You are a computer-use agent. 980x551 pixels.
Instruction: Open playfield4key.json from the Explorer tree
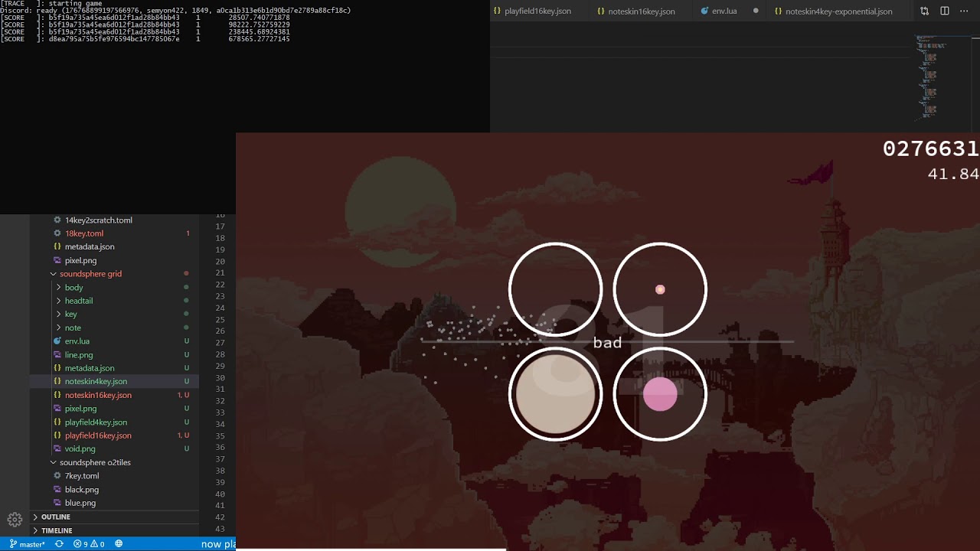(x=115, y=422)
